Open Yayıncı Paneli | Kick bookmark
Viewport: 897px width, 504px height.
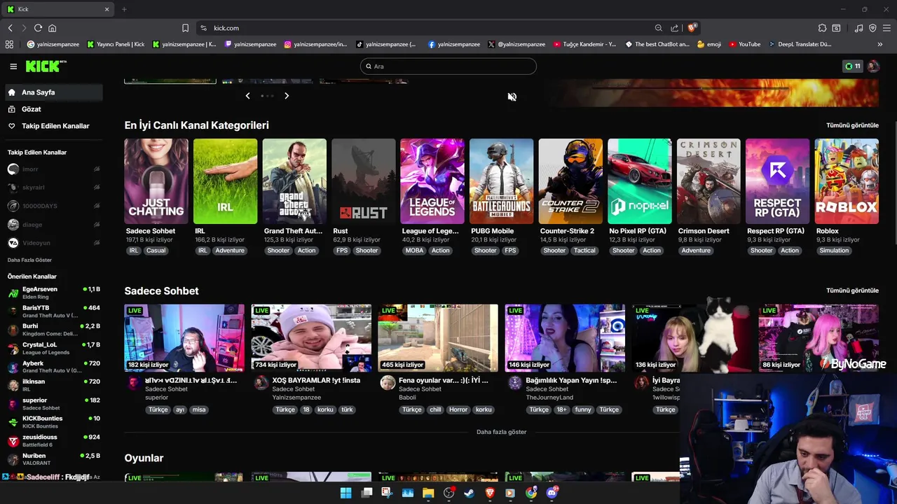[116, 44]
